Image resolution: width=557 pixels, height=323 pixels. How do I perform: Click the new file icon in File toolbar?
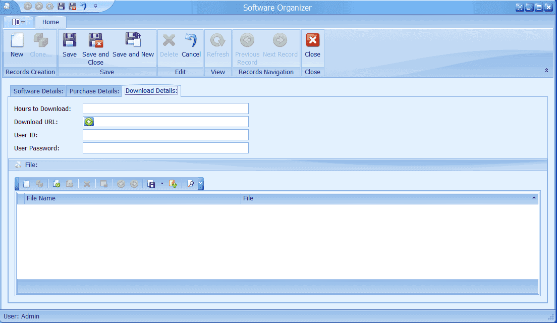[x=26, y=184]
